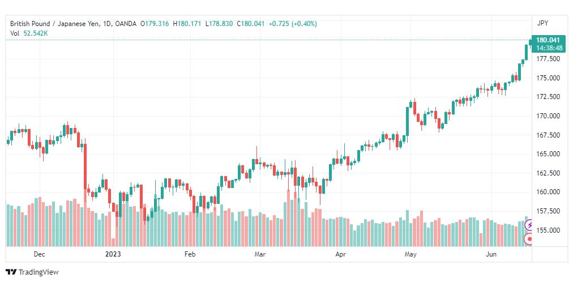Select the 2023 label on time axis
The width and height of the screenshot is (573, 282).
(x=113, y=254)
